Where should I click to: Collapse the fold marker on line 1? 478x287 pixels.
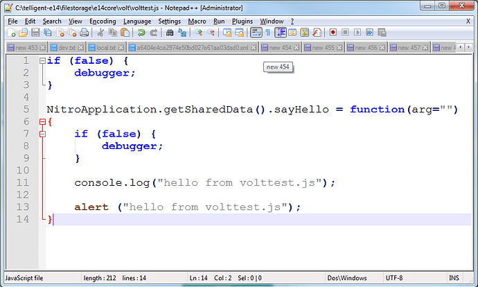pos(42,61)
